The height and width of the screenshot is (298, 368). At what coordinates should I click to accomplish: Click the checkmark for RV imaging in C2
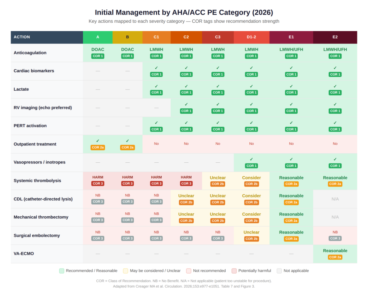pos(186,104)
